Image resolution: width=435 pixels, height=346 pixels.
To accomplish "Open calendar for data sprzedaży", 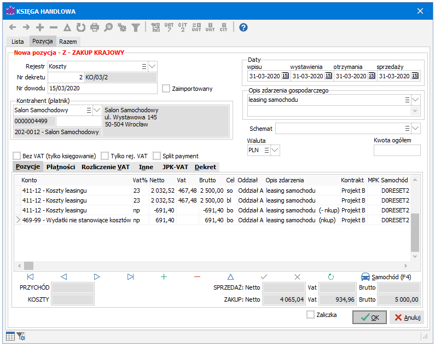I will pyautogui.click(x=415, y=76).
